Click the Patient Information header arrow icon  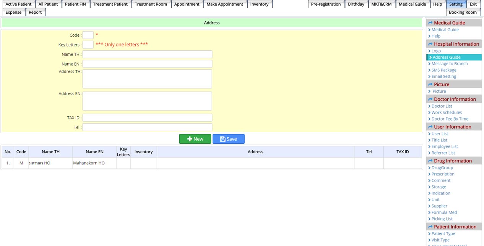(430, 227)
